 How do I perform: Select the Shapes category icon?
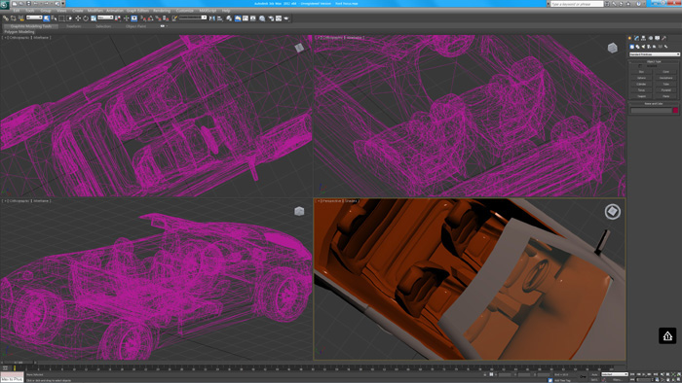pos(637,47)
